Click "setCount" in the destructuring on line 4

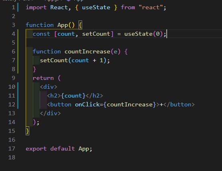point(96,34)
